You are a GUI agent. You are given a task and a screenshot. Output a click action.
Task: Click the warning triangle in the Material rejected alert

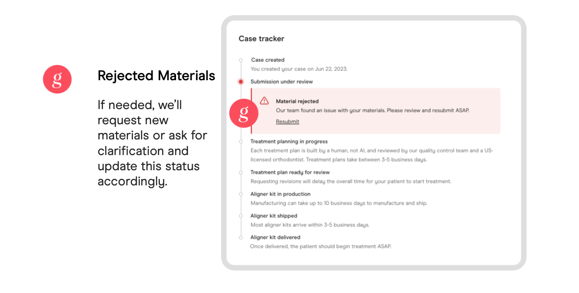coord(264,101)
